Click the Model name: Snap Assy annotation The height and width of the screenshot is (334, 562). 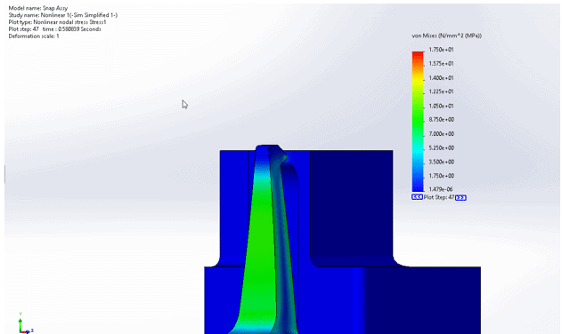38,8
